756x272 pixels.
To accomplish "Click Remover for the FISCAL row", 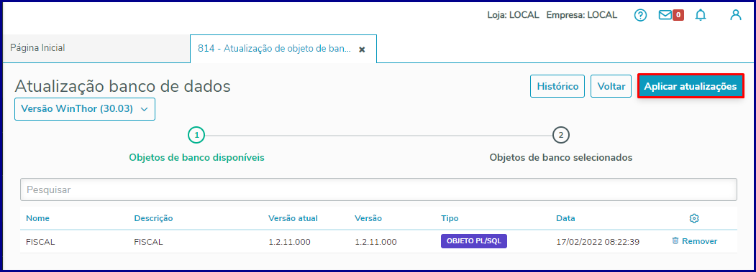I will coord(694,241).
